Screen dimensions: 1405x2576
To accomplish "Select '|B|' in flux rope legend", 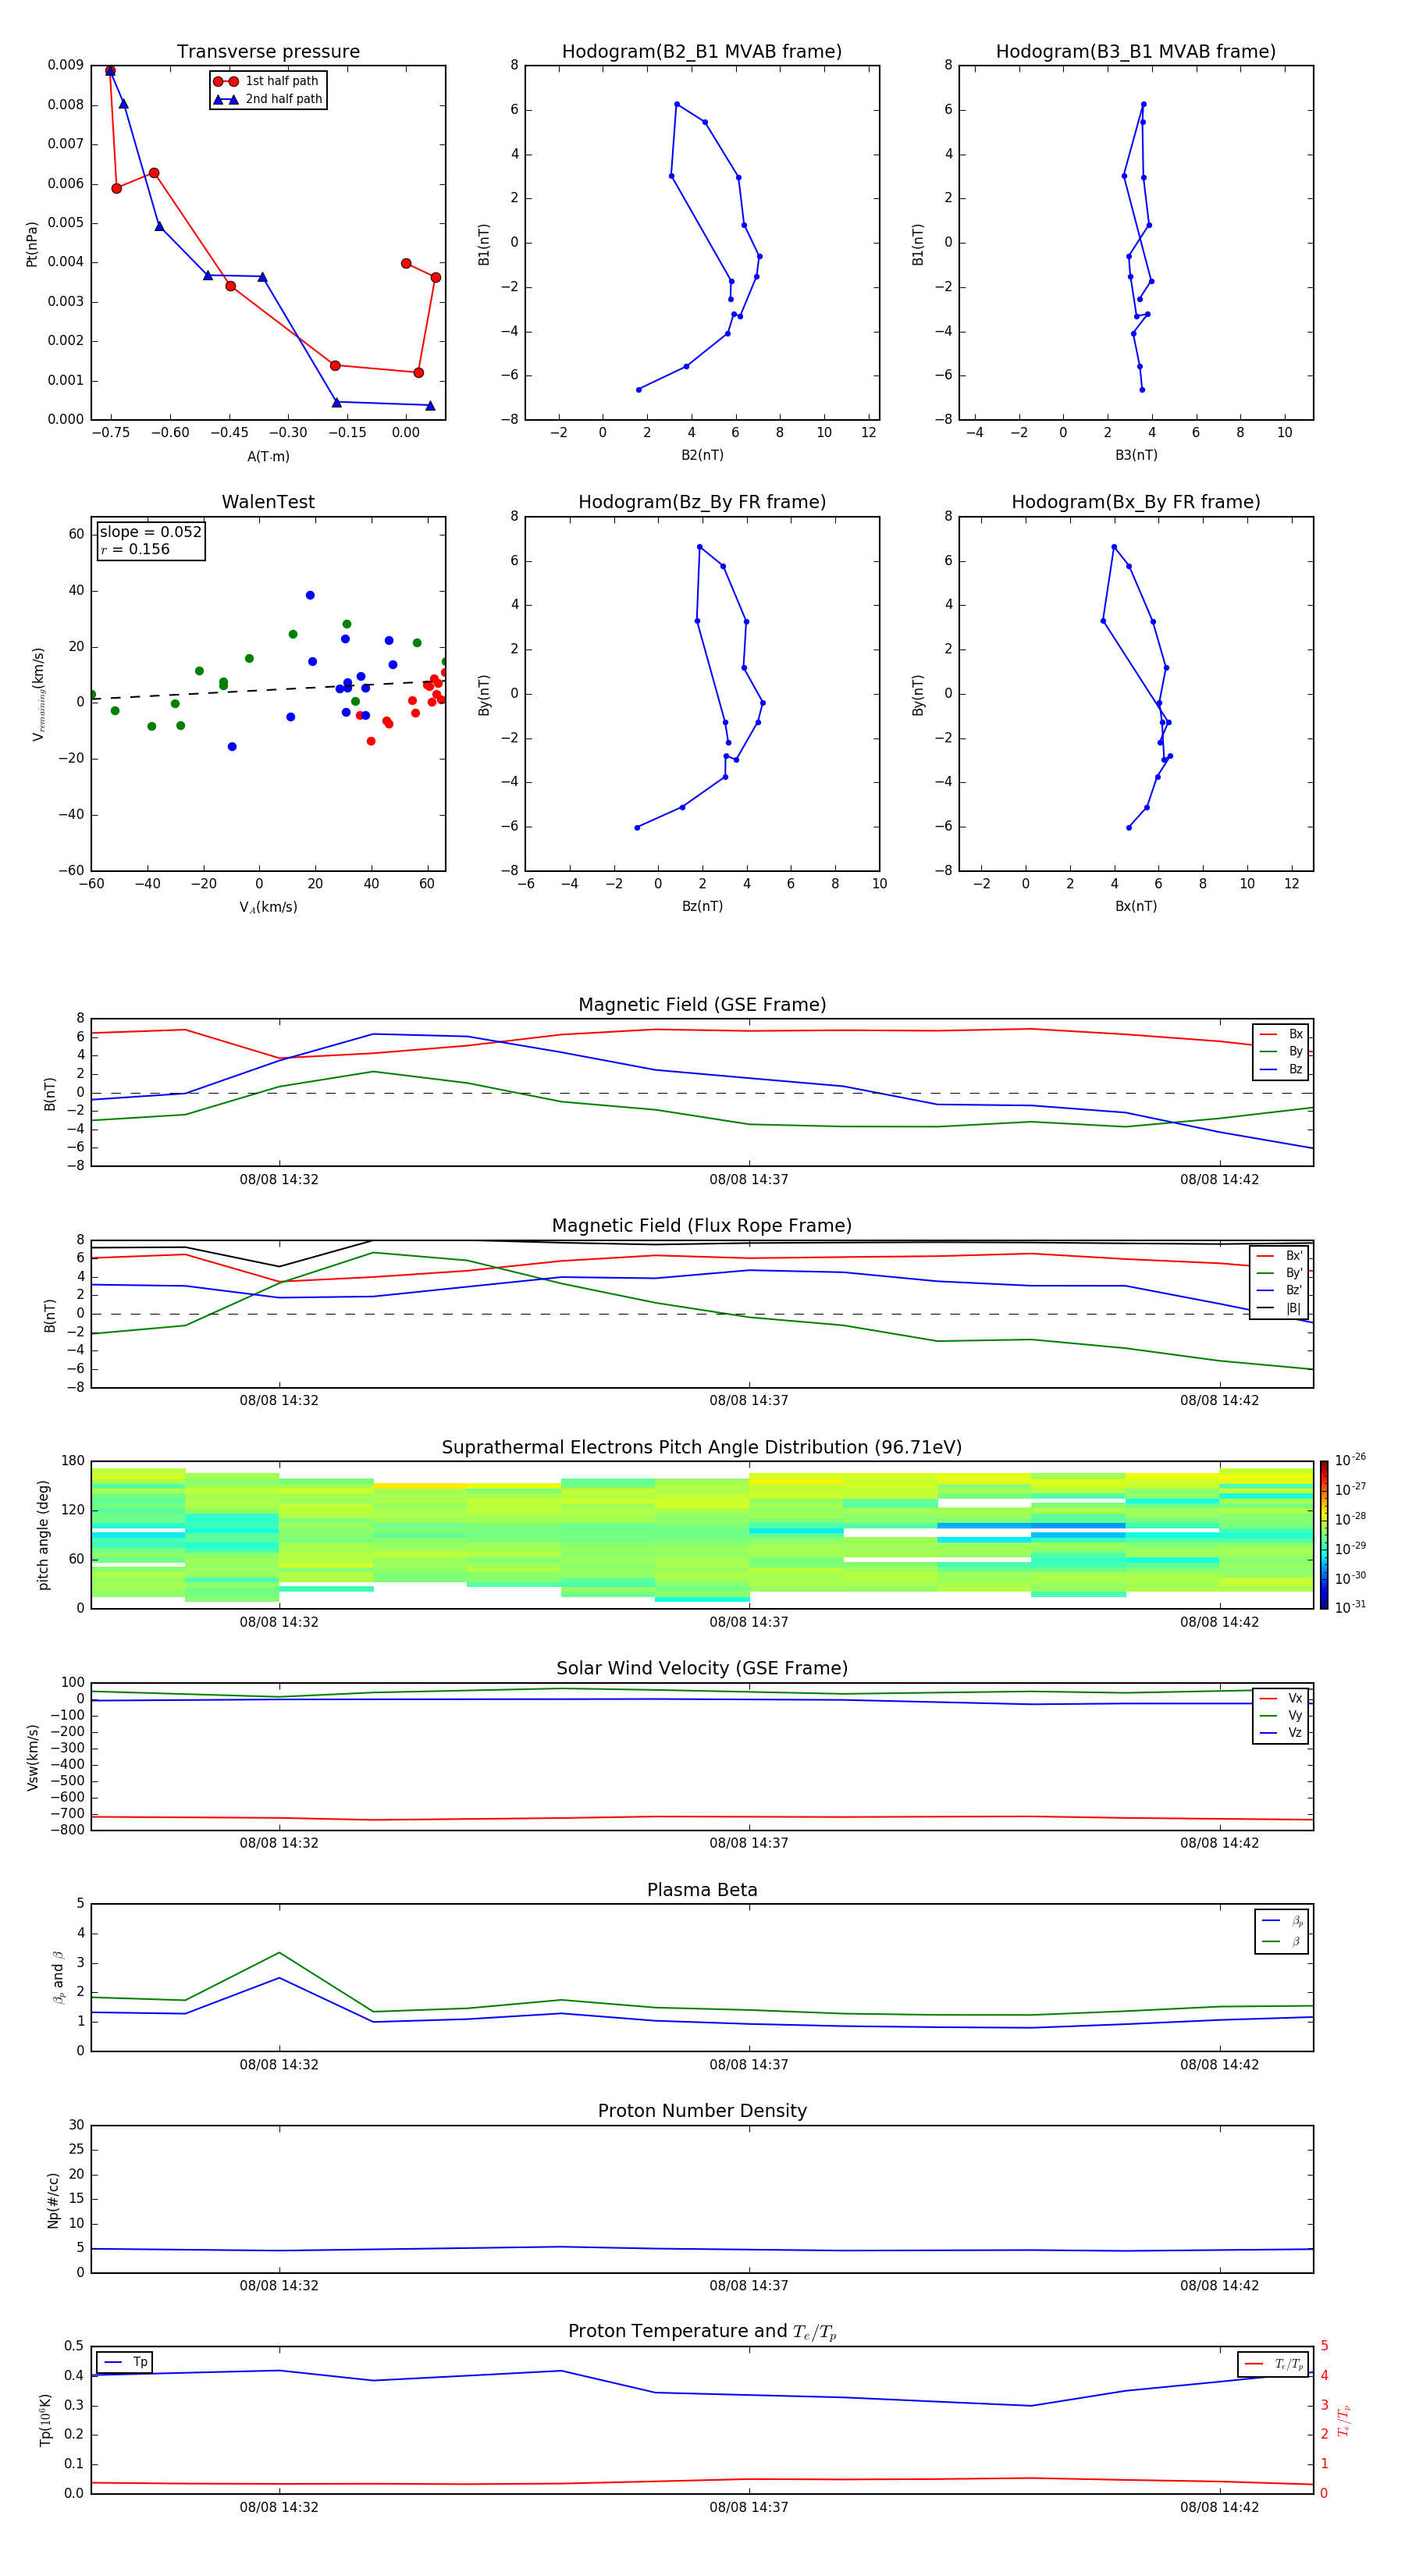I will tap(1280, 1308).
